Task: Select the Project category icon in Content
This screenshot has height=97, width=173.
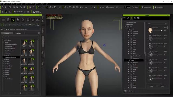Action: [3, 20]
